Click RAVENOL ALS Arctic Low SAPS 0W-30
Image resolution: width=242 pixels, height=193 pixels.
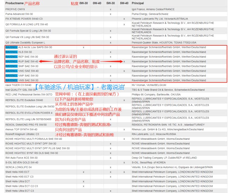[29, 47]
